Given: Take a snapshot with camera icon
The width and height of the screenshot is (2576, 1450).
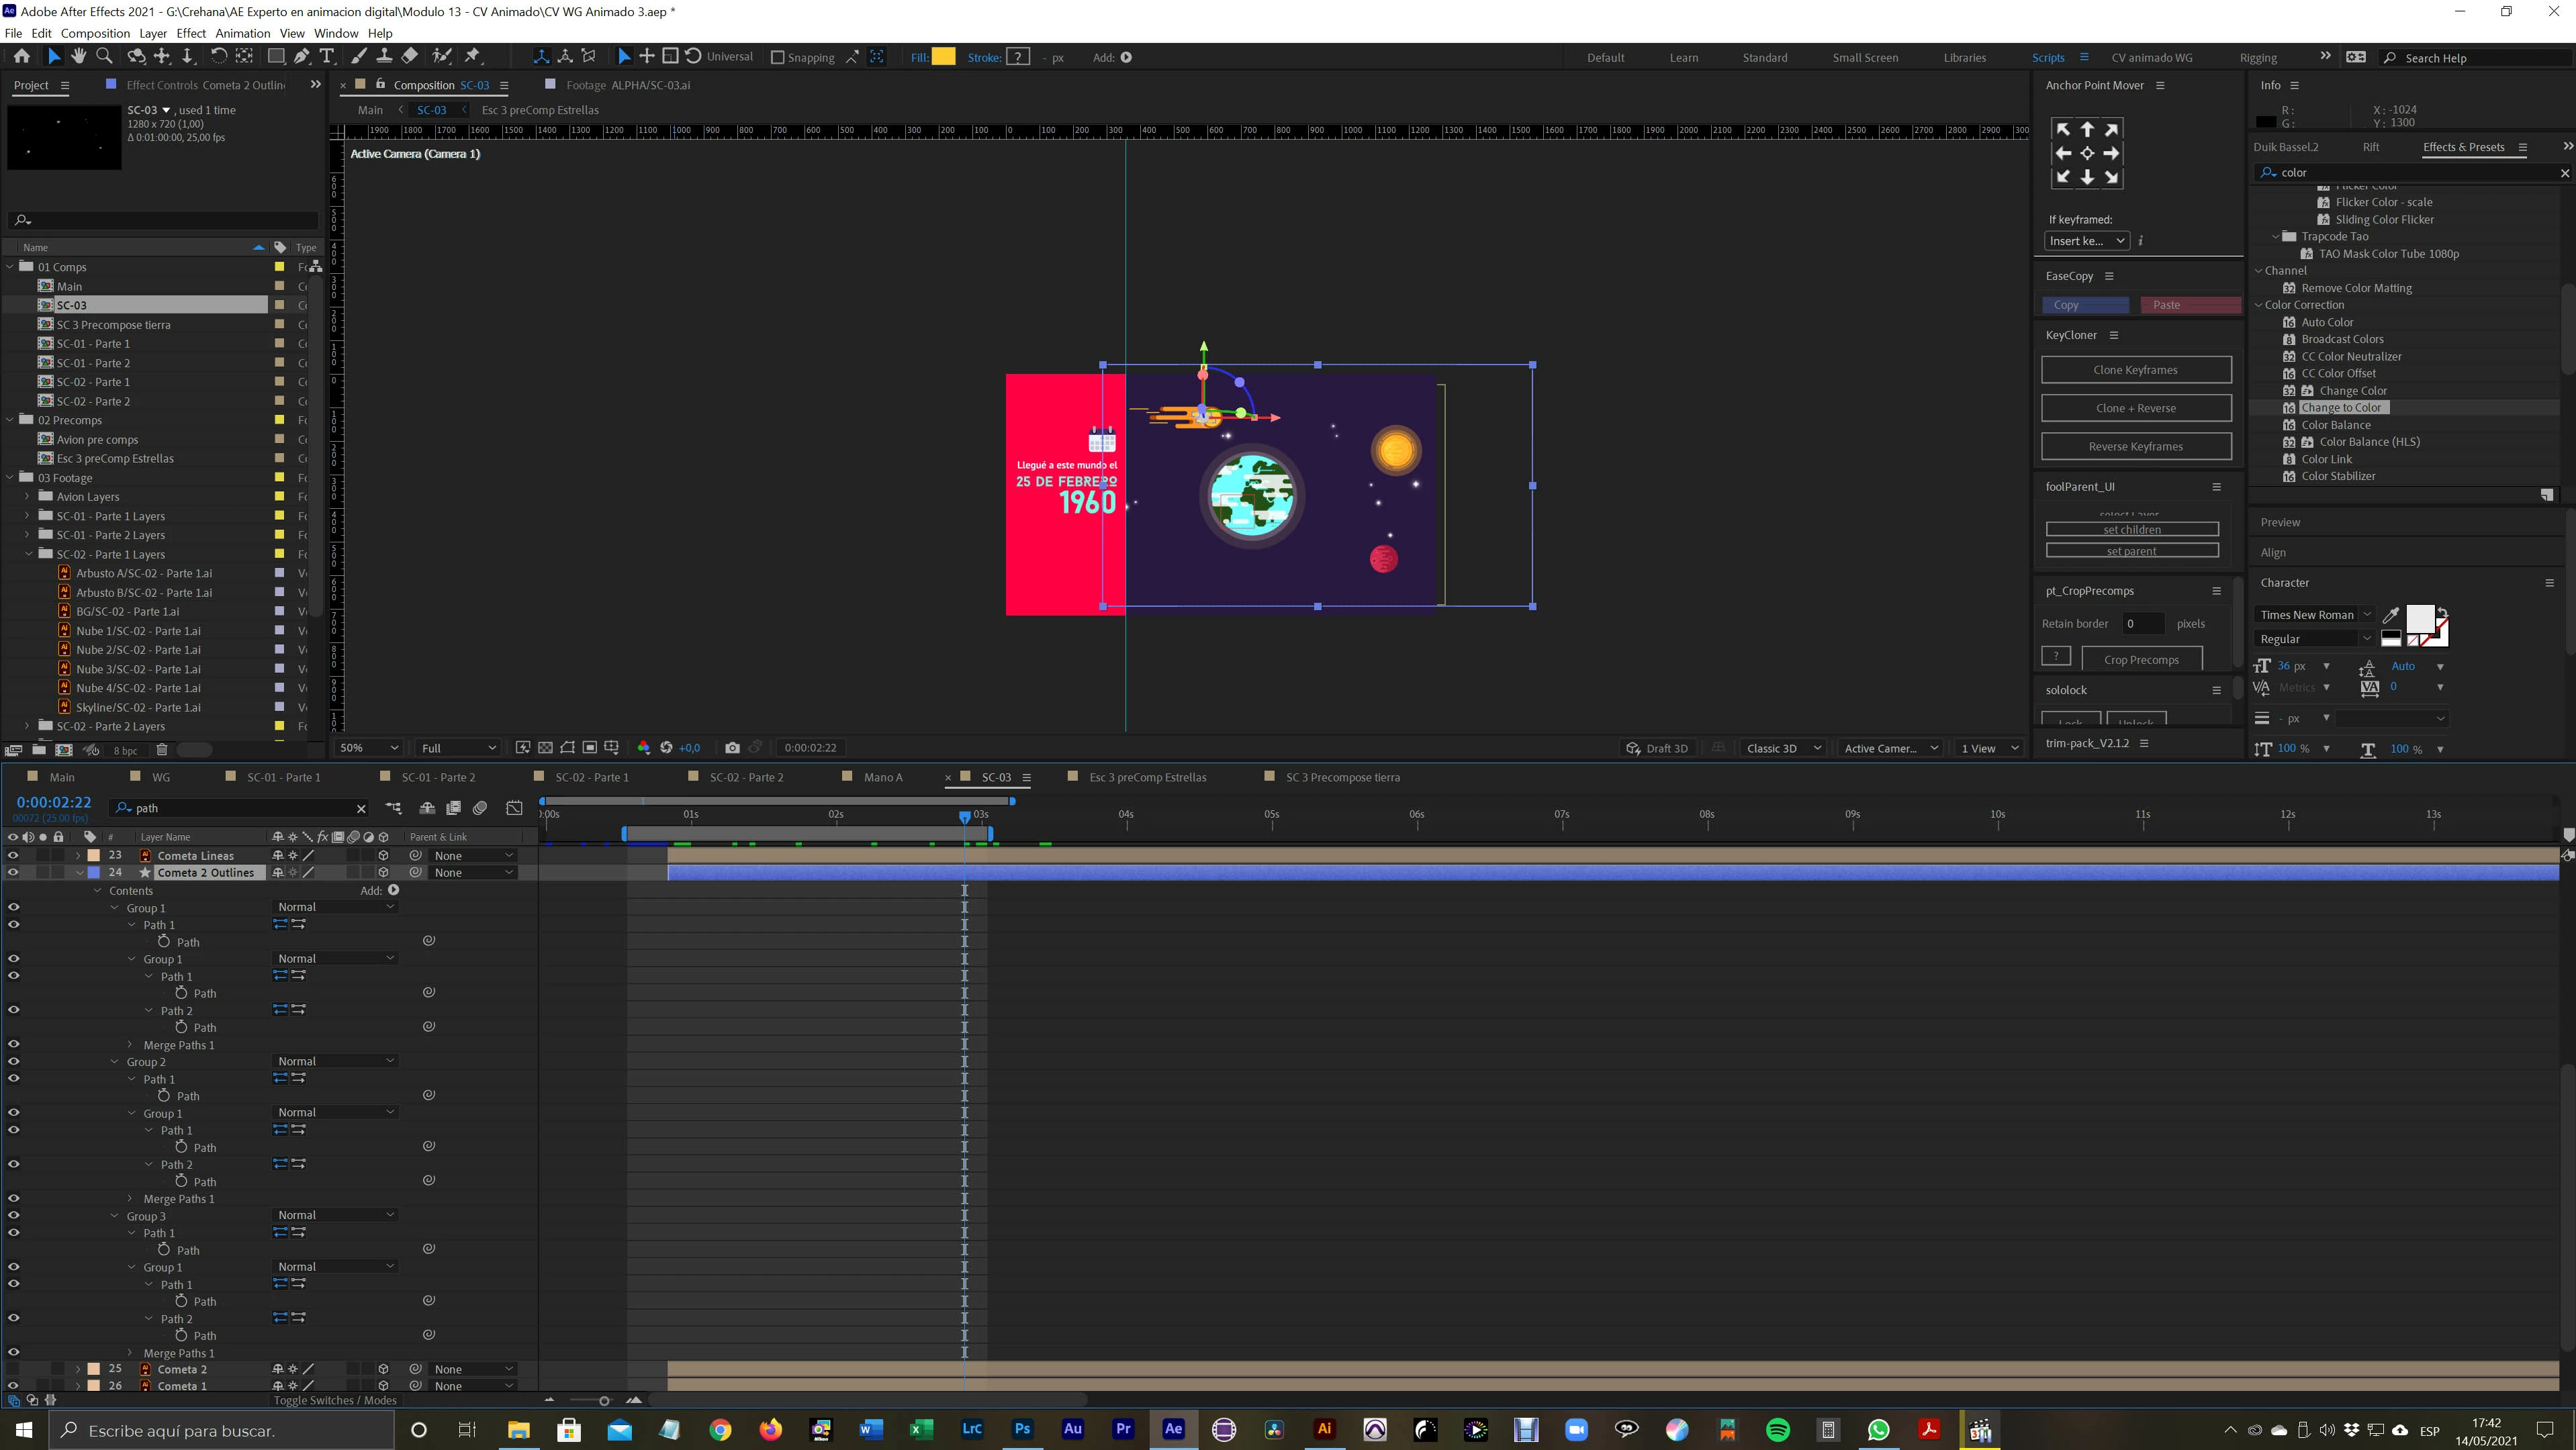Looking at the screenshot, I should 732,747.
